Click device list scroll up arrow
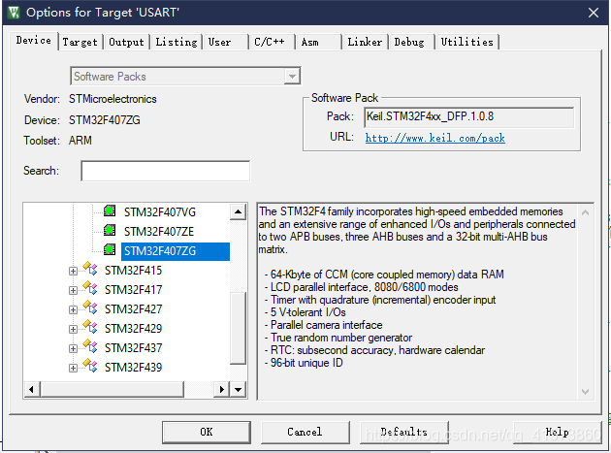Screen dimensions: 611x453 (x=238, y=212)
